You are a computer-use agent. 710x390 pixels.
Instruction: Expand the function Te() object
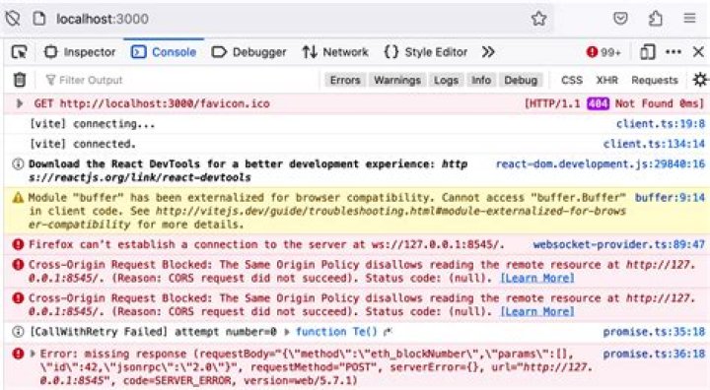pyautogui.click(x=287, y=332)
